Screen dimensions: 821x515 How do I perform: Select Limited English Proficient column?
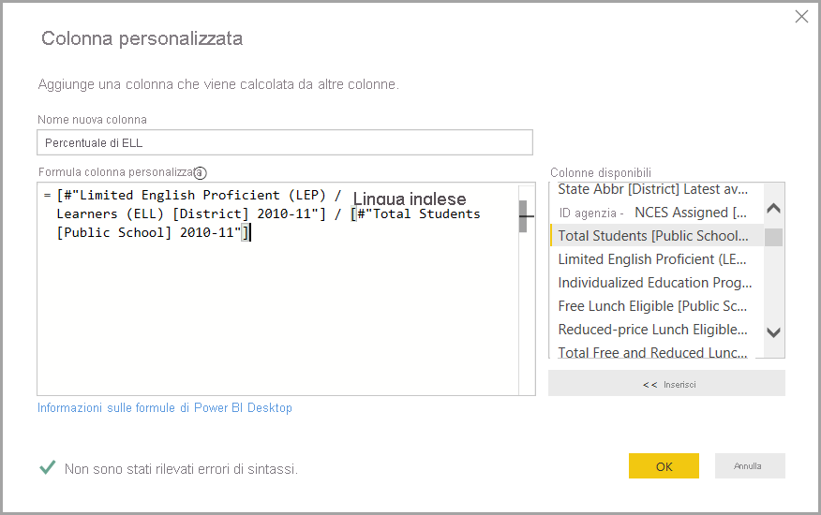click(x=653, y=259)
